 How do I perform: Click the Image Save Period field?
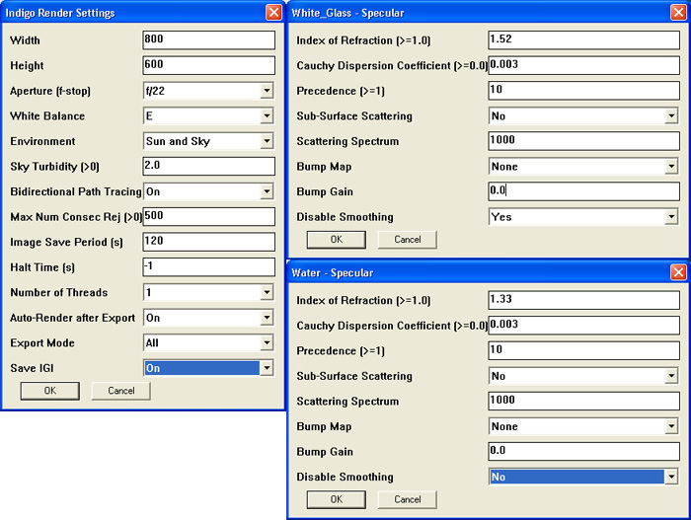pos(209,242)
